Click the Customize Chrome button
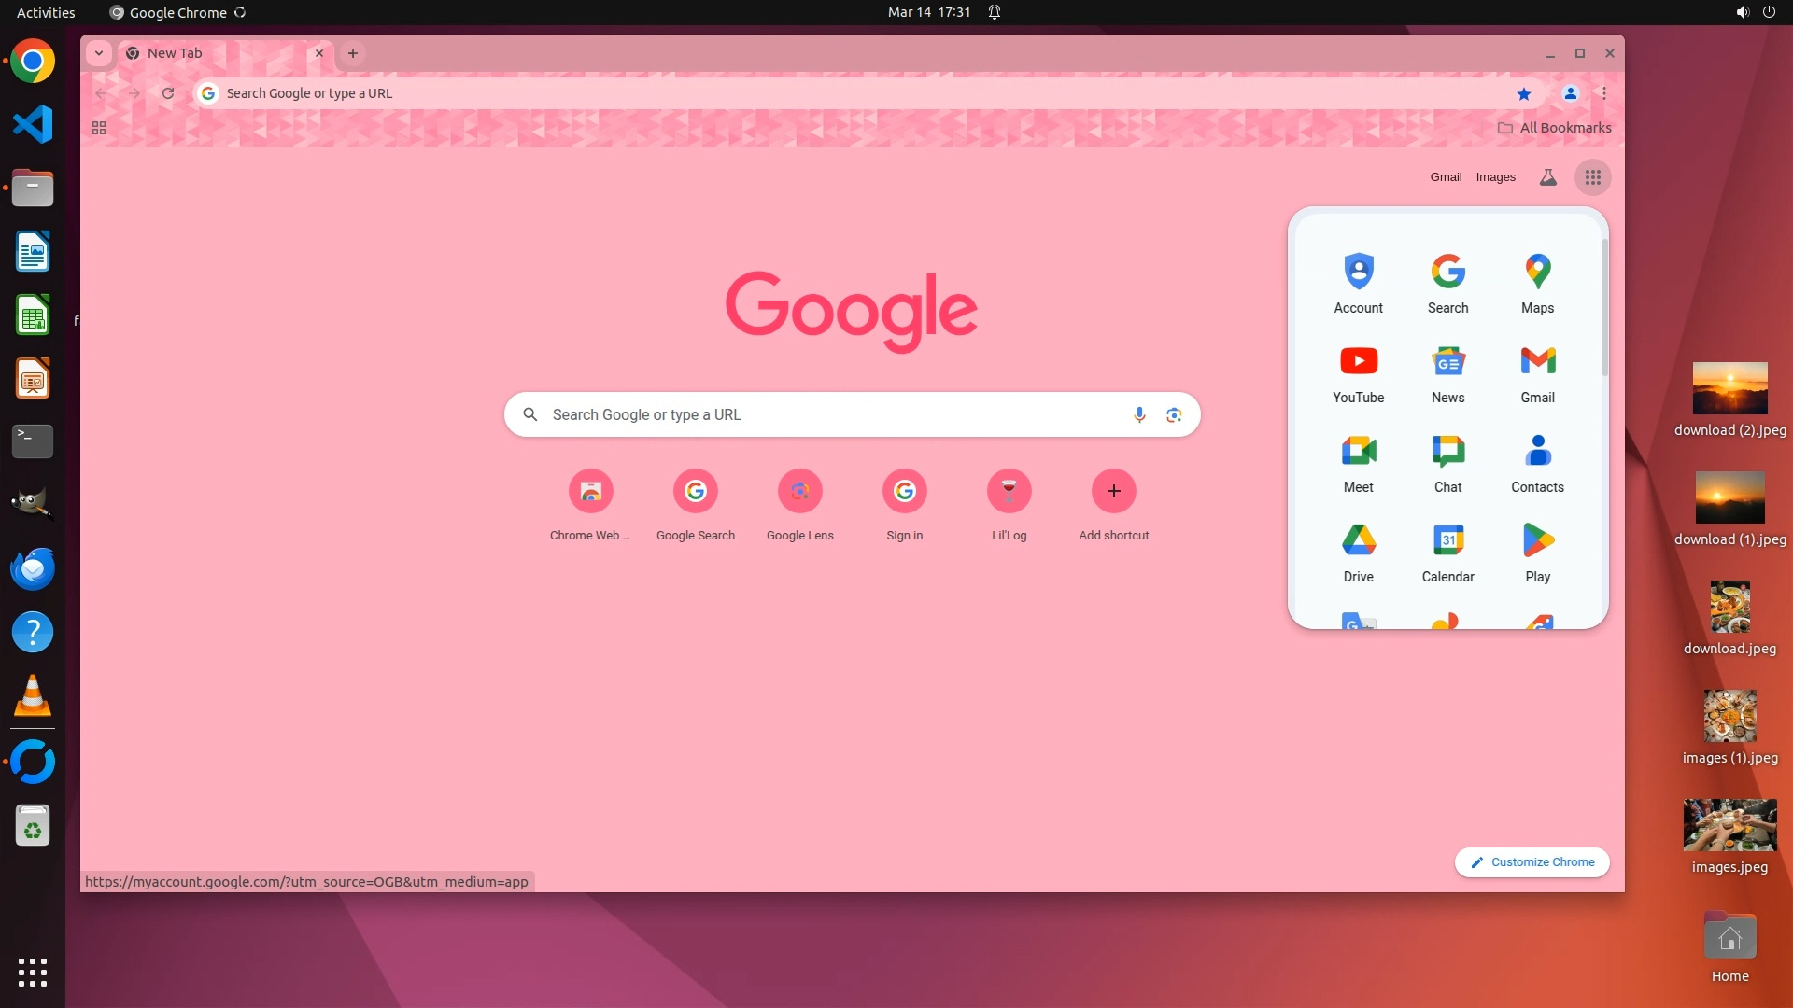Image resolution: width=1793 pixels, height=1008 pixels. (x=1532, y=862)
